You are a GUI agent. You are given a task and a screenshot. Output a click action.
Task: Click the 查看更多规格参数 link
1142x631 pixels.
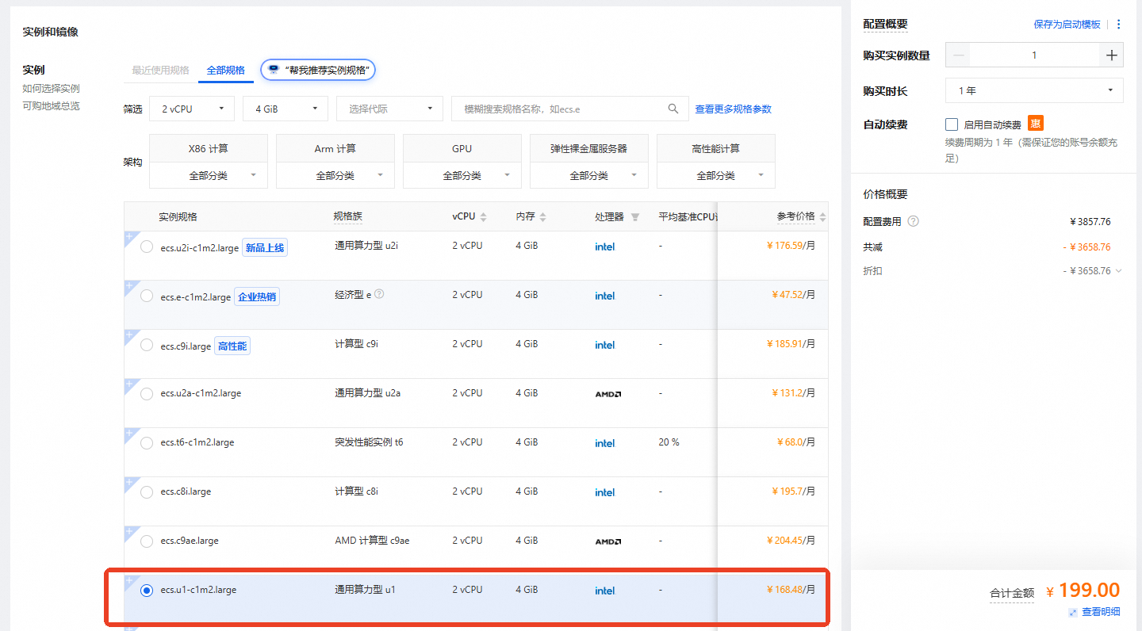(734, 109)
